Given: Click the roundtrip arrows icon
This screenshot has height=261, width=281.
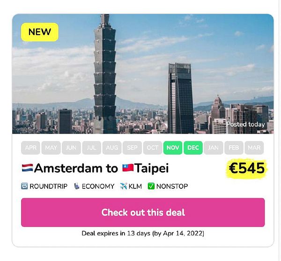Looking at the screenshot, I should (24, 186).
